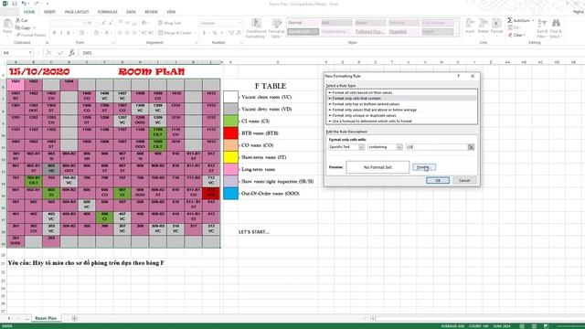The height and width of the screenshot is (329, 585).
Task: Choose 'Format only values above or below average'
Action: (x=401, y=110)
